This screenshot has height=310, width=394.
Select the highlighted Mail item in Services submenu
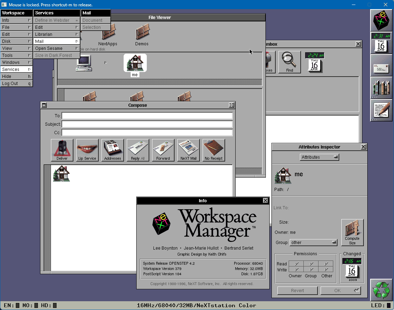click(57, 41)
